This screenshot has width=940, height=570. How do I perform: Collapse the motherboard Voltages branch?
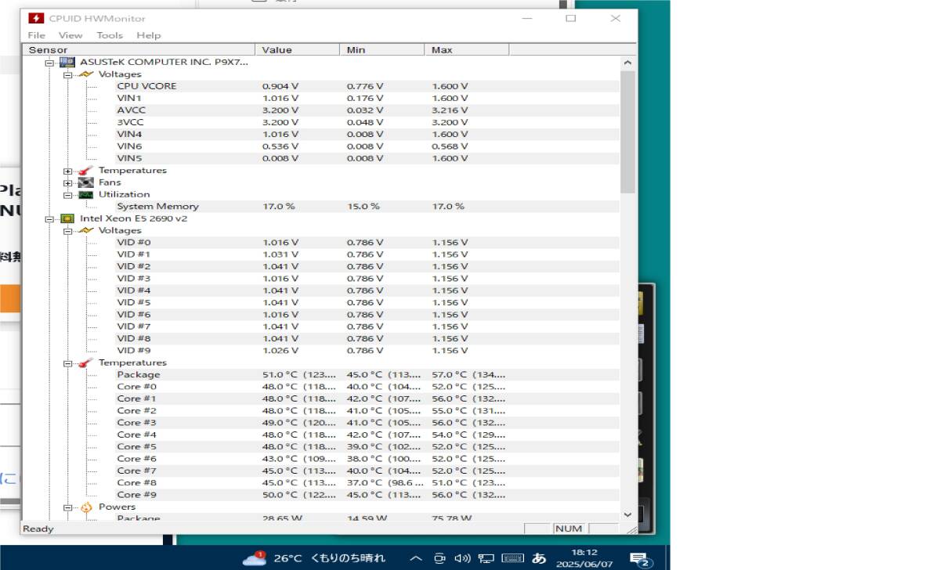[68, 74]
